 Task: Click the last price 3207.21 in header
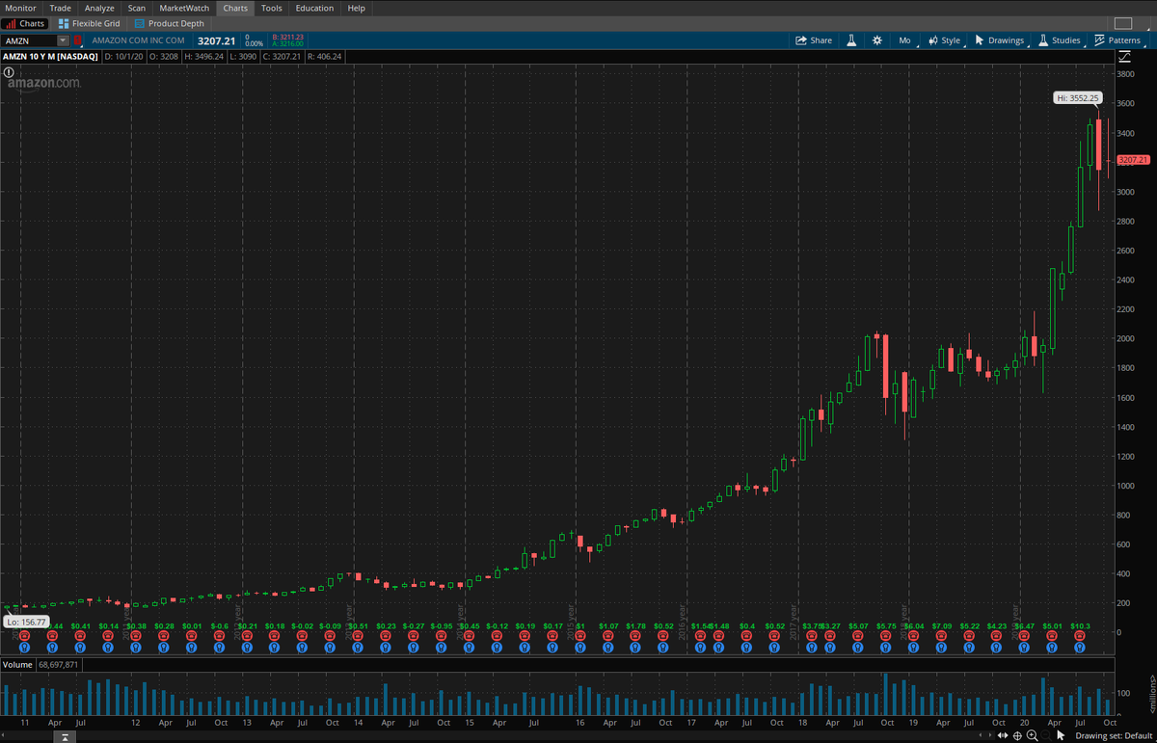tap(215, 40)
